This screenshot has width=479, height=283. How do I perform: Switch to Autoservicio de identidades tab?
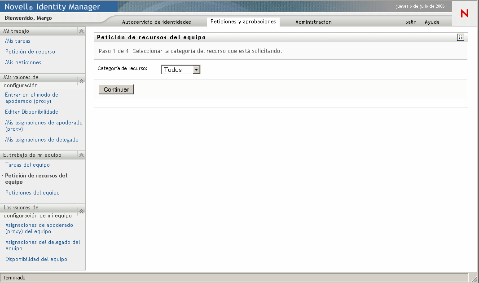click(x=156, y=22)
